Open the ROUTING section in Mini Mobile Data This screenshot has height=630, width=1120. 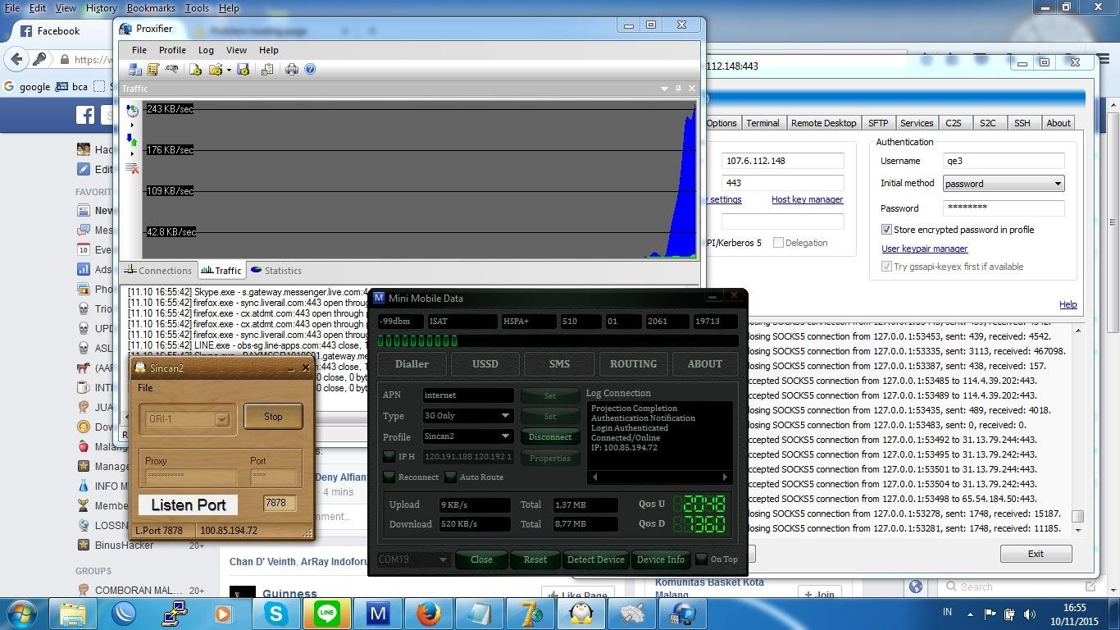pyautogui.click(x=633, y=364)
